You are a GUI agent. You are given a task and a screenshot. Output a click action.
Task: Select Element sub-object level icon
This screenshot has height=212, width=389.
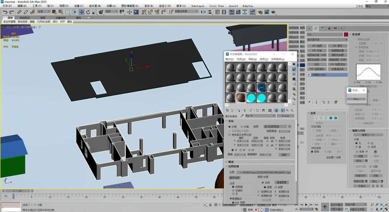click(x=336, y=118)
